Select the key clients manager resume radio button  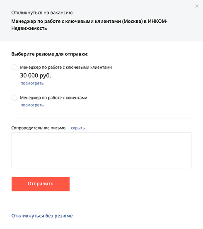point(15,67)
